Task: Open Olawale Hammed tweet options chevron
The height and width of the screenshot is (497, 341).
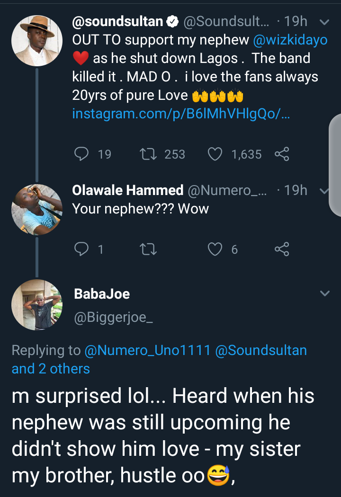Action: tap(324, 191)
